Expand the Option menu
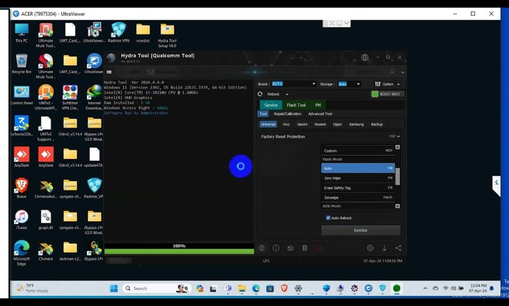Screen dimensions: 509x306 (x=398, y=84)
